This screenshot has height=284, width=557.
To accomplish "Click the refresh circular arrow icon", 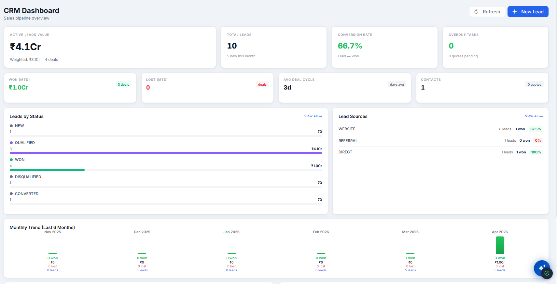I will click(x=476, y=12).
